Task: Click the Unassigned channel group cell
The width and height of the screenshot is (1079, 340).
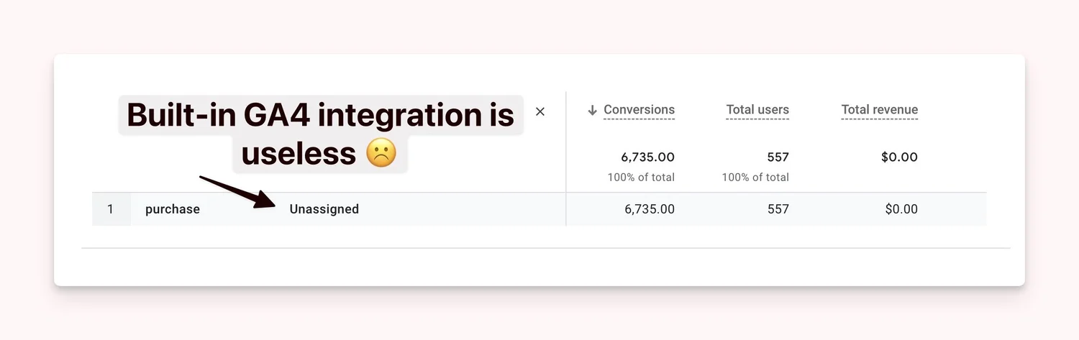Action: (x=324, y=209)
